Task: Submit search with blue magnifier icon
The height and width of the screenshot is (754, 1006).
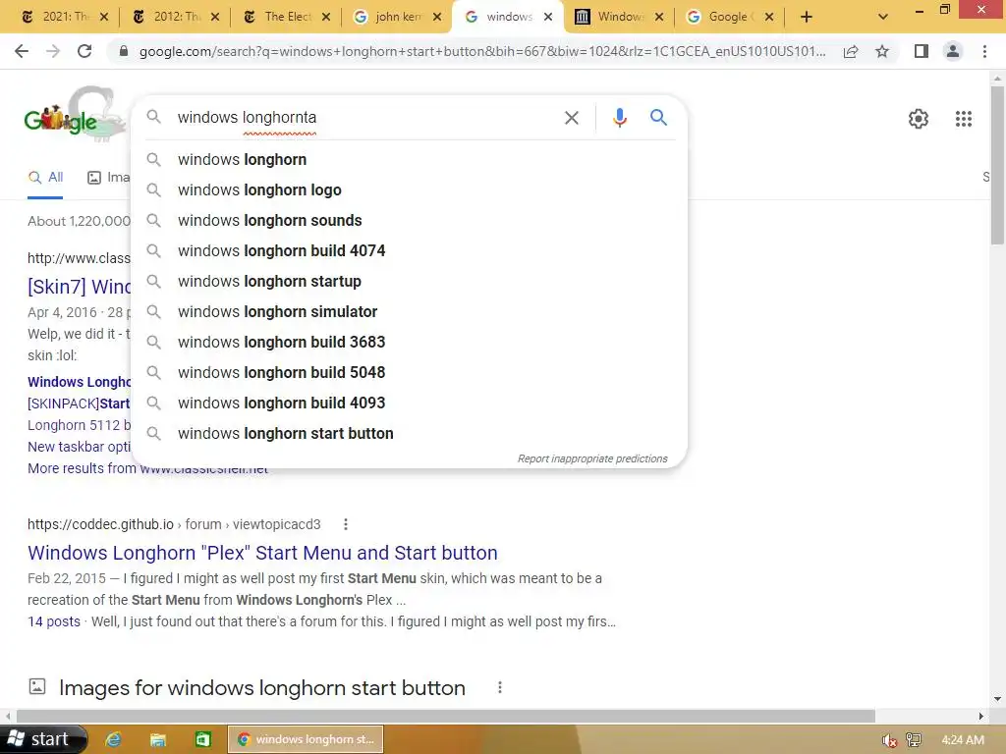Action: (x=658, y=118)
